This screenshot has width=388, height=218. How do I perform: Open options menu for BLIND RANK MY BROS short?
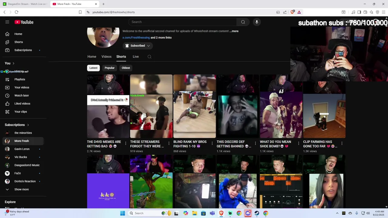[212, 144]
